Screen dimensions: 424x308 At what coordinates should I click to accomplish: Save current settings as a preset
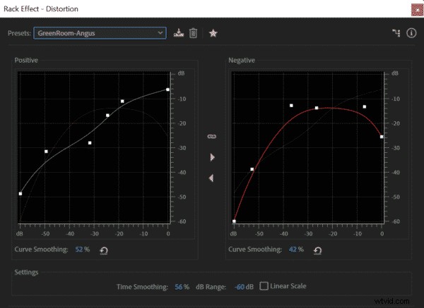(x=179, y=32)
